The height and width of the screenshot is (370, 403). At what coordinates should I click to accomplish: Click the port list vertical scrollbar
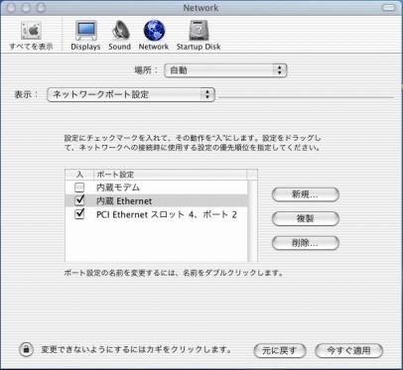coord(252,220)
